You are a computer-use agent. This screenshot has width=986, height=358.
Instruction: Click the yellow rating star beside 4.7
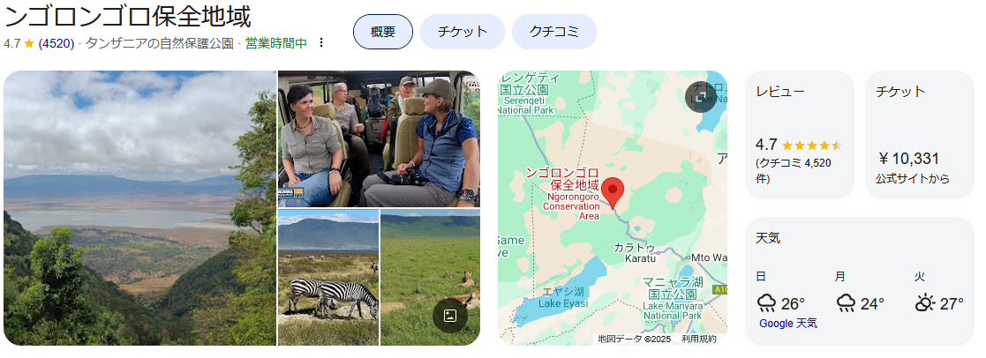pos(29,43)
